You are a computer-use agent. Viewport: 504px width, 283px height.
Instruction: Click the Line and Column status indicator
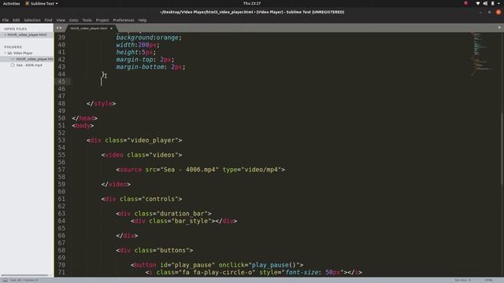[24, 280]
